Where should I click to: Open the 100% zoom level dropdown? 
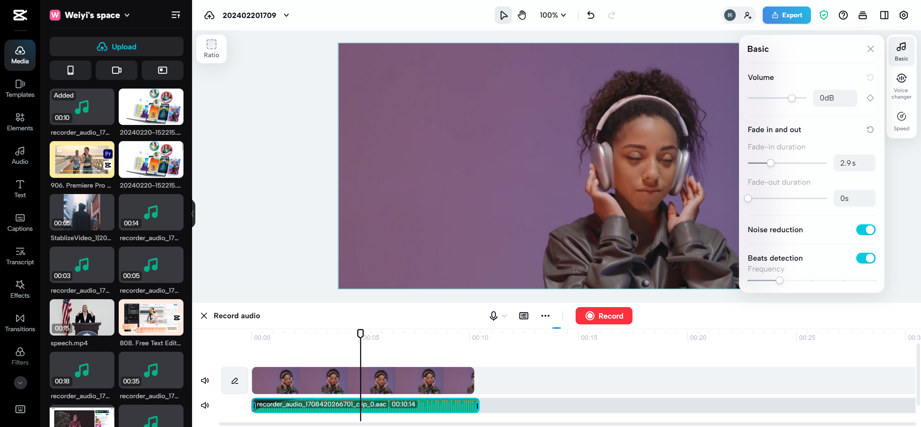tap(553, 15)
